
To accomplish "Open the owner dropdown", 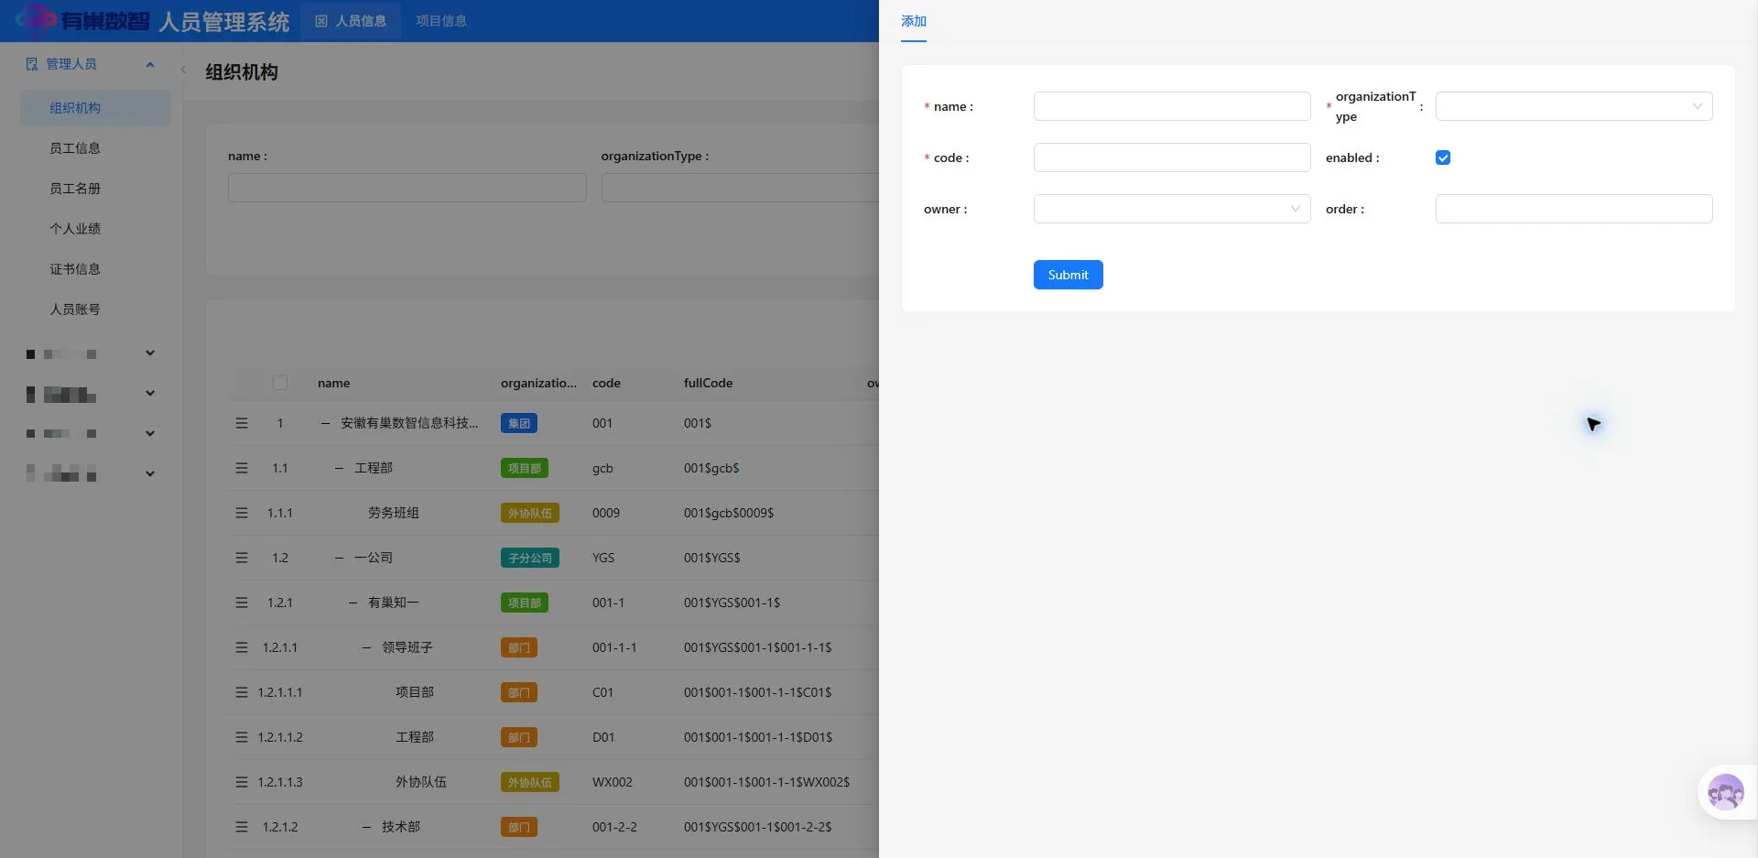I will pyautogui.click(x=1172, y=209).
